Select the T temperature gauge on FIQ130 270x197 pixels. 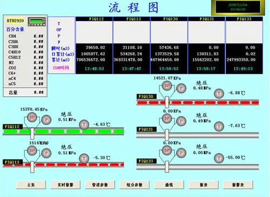[x=219, y=94]
